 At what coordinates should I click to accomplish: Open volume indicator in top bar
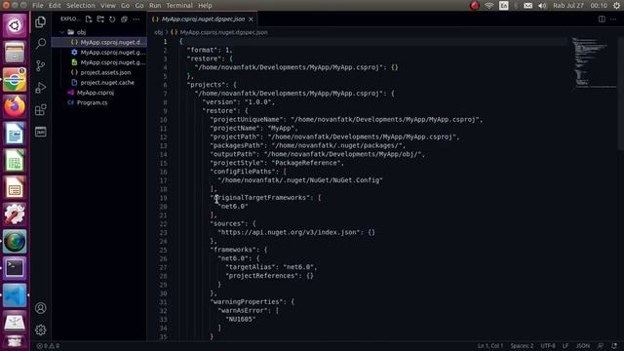(x=542, y=6)
